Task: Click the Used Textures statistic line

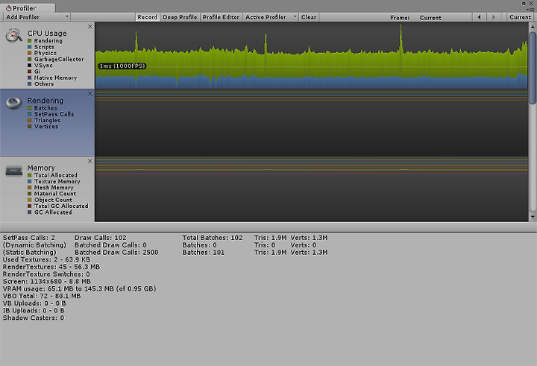Action: 46,259
